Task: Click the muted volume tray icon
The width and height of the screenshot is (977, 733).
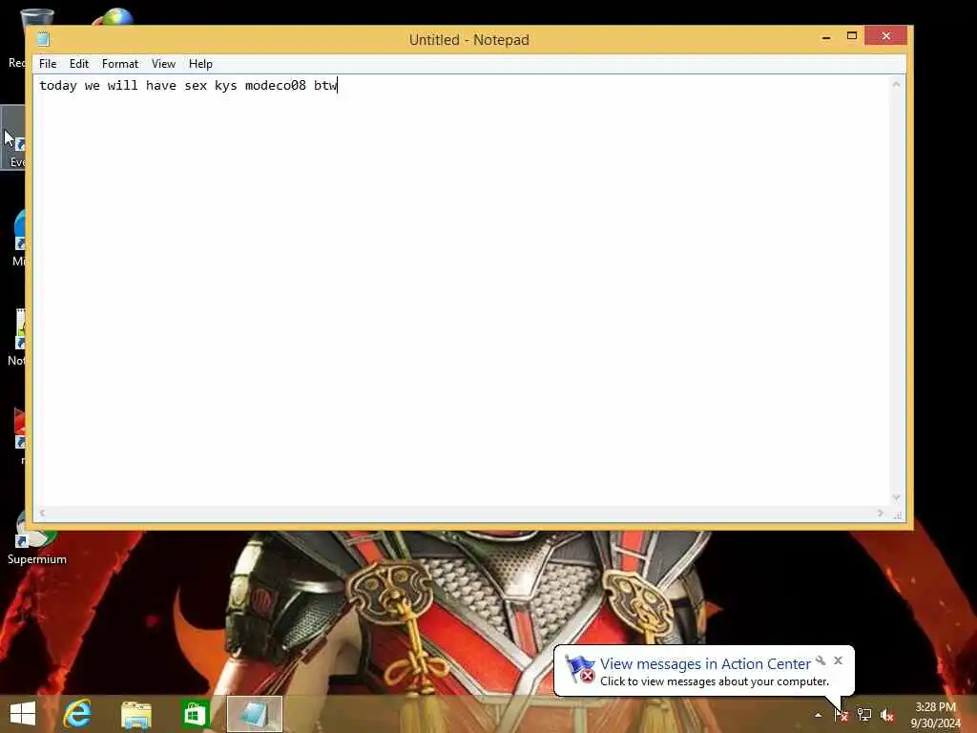Action: pos(886,715)
